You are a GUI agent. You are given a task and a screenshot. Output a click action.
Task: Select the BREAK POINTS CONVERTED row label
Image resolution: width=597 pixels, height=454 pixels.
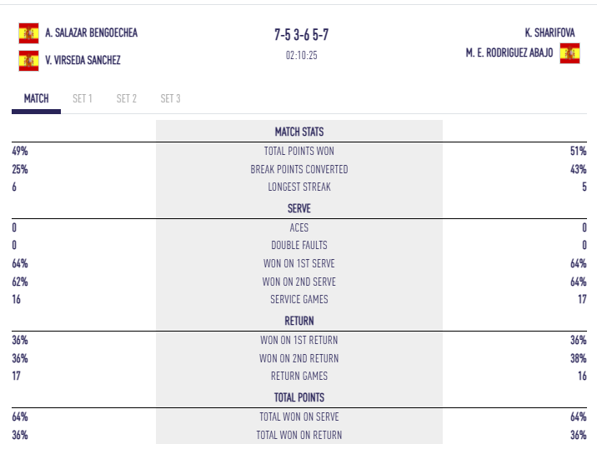299,169
